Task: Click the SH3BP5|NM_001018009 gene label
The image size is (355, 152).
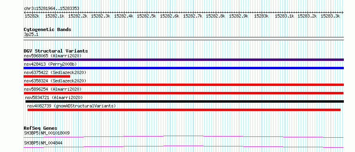Action: 47,133
